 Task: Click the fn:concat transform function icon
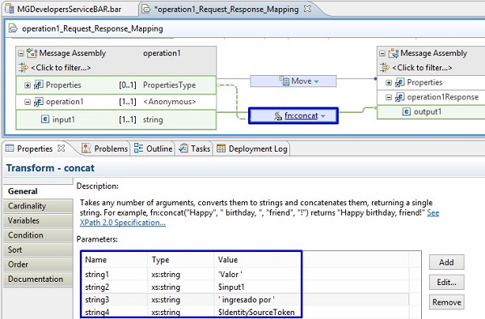[278, 116]
